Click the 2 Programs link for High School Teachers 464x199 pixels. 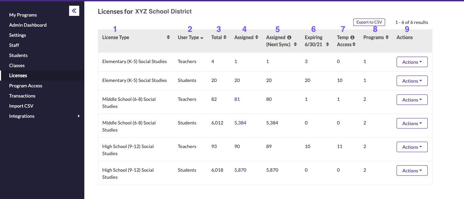364,146
